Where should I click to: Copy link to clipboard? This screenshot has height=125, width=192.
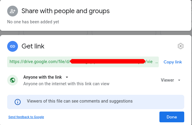tap(173, 62)
